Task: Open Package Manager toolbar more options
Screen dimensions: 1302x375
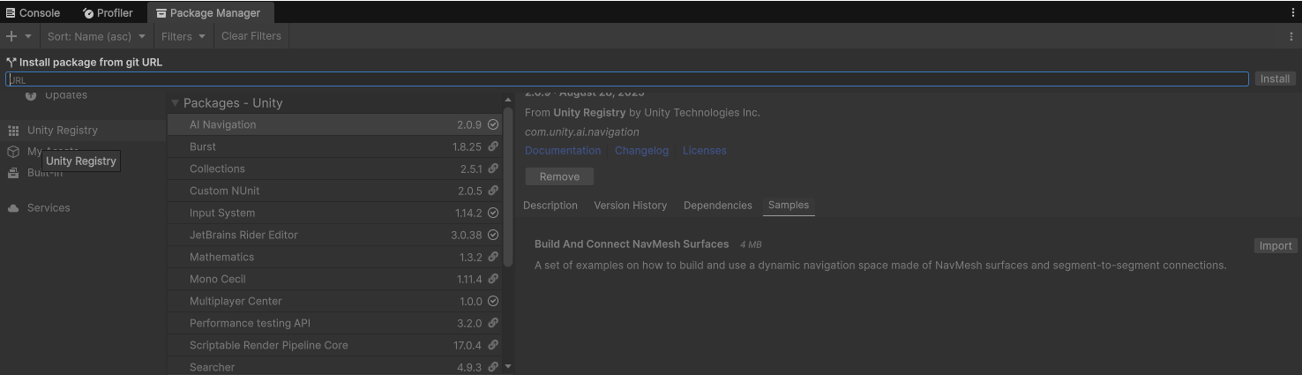Action: point(1291,36)
